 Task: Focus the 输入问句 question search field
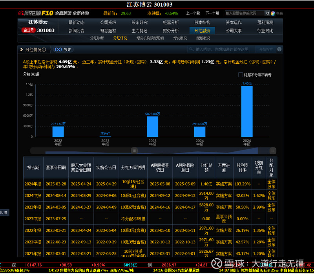point(221,50)
